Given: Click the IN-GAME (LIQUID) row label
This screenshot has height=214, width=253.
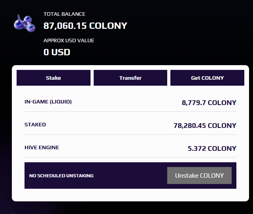Looking at the screenshot, I should pos(48,102).
